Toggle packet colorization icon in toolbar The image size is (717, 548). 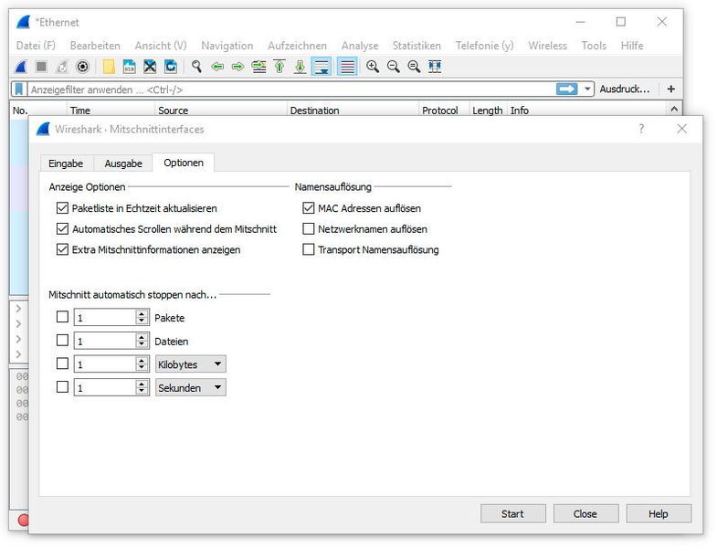[x=347, y=67]
